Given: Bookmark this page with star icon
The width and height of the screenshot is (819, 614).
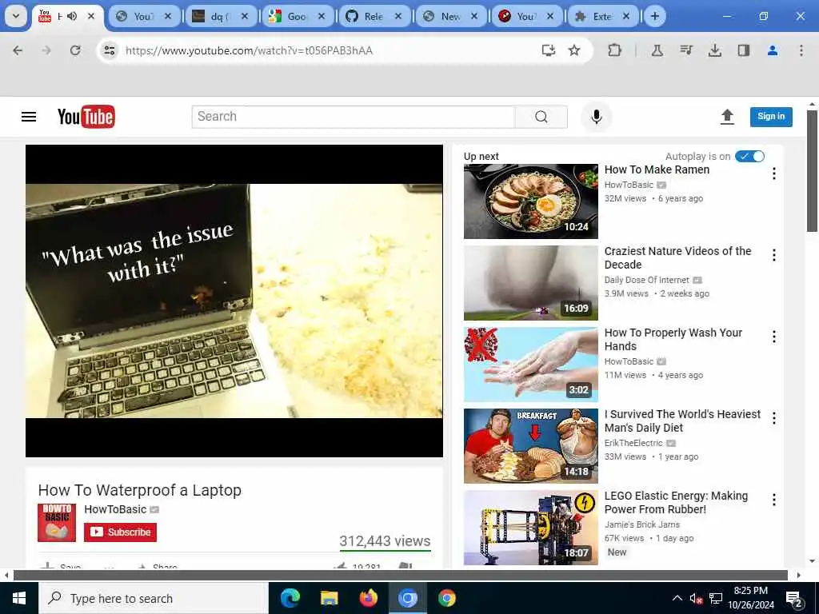Looking at the screenshot, I should [x=574, y=50].
